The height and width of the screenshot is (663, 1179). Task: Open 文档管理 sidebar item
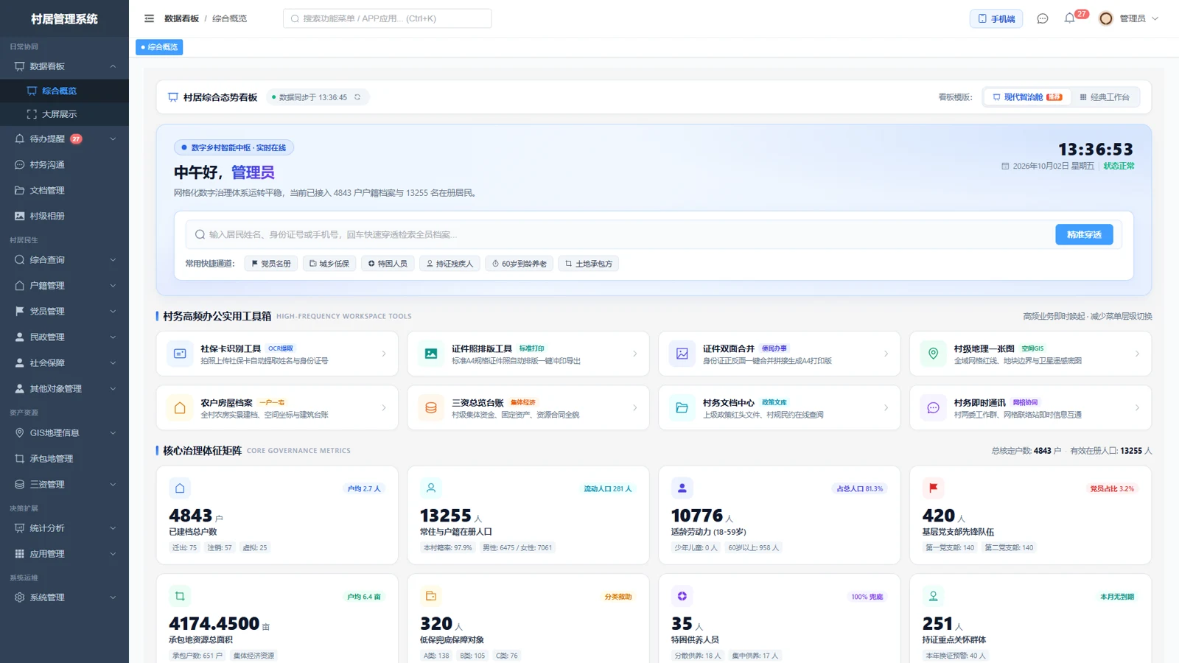click(x=64, y=190)
